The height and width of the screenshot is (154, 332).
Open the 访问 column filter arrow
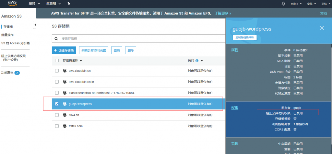(202, 61)
